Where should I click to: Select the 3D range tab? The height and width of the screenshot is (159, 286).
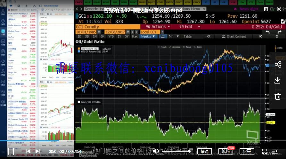coord(87,36)
